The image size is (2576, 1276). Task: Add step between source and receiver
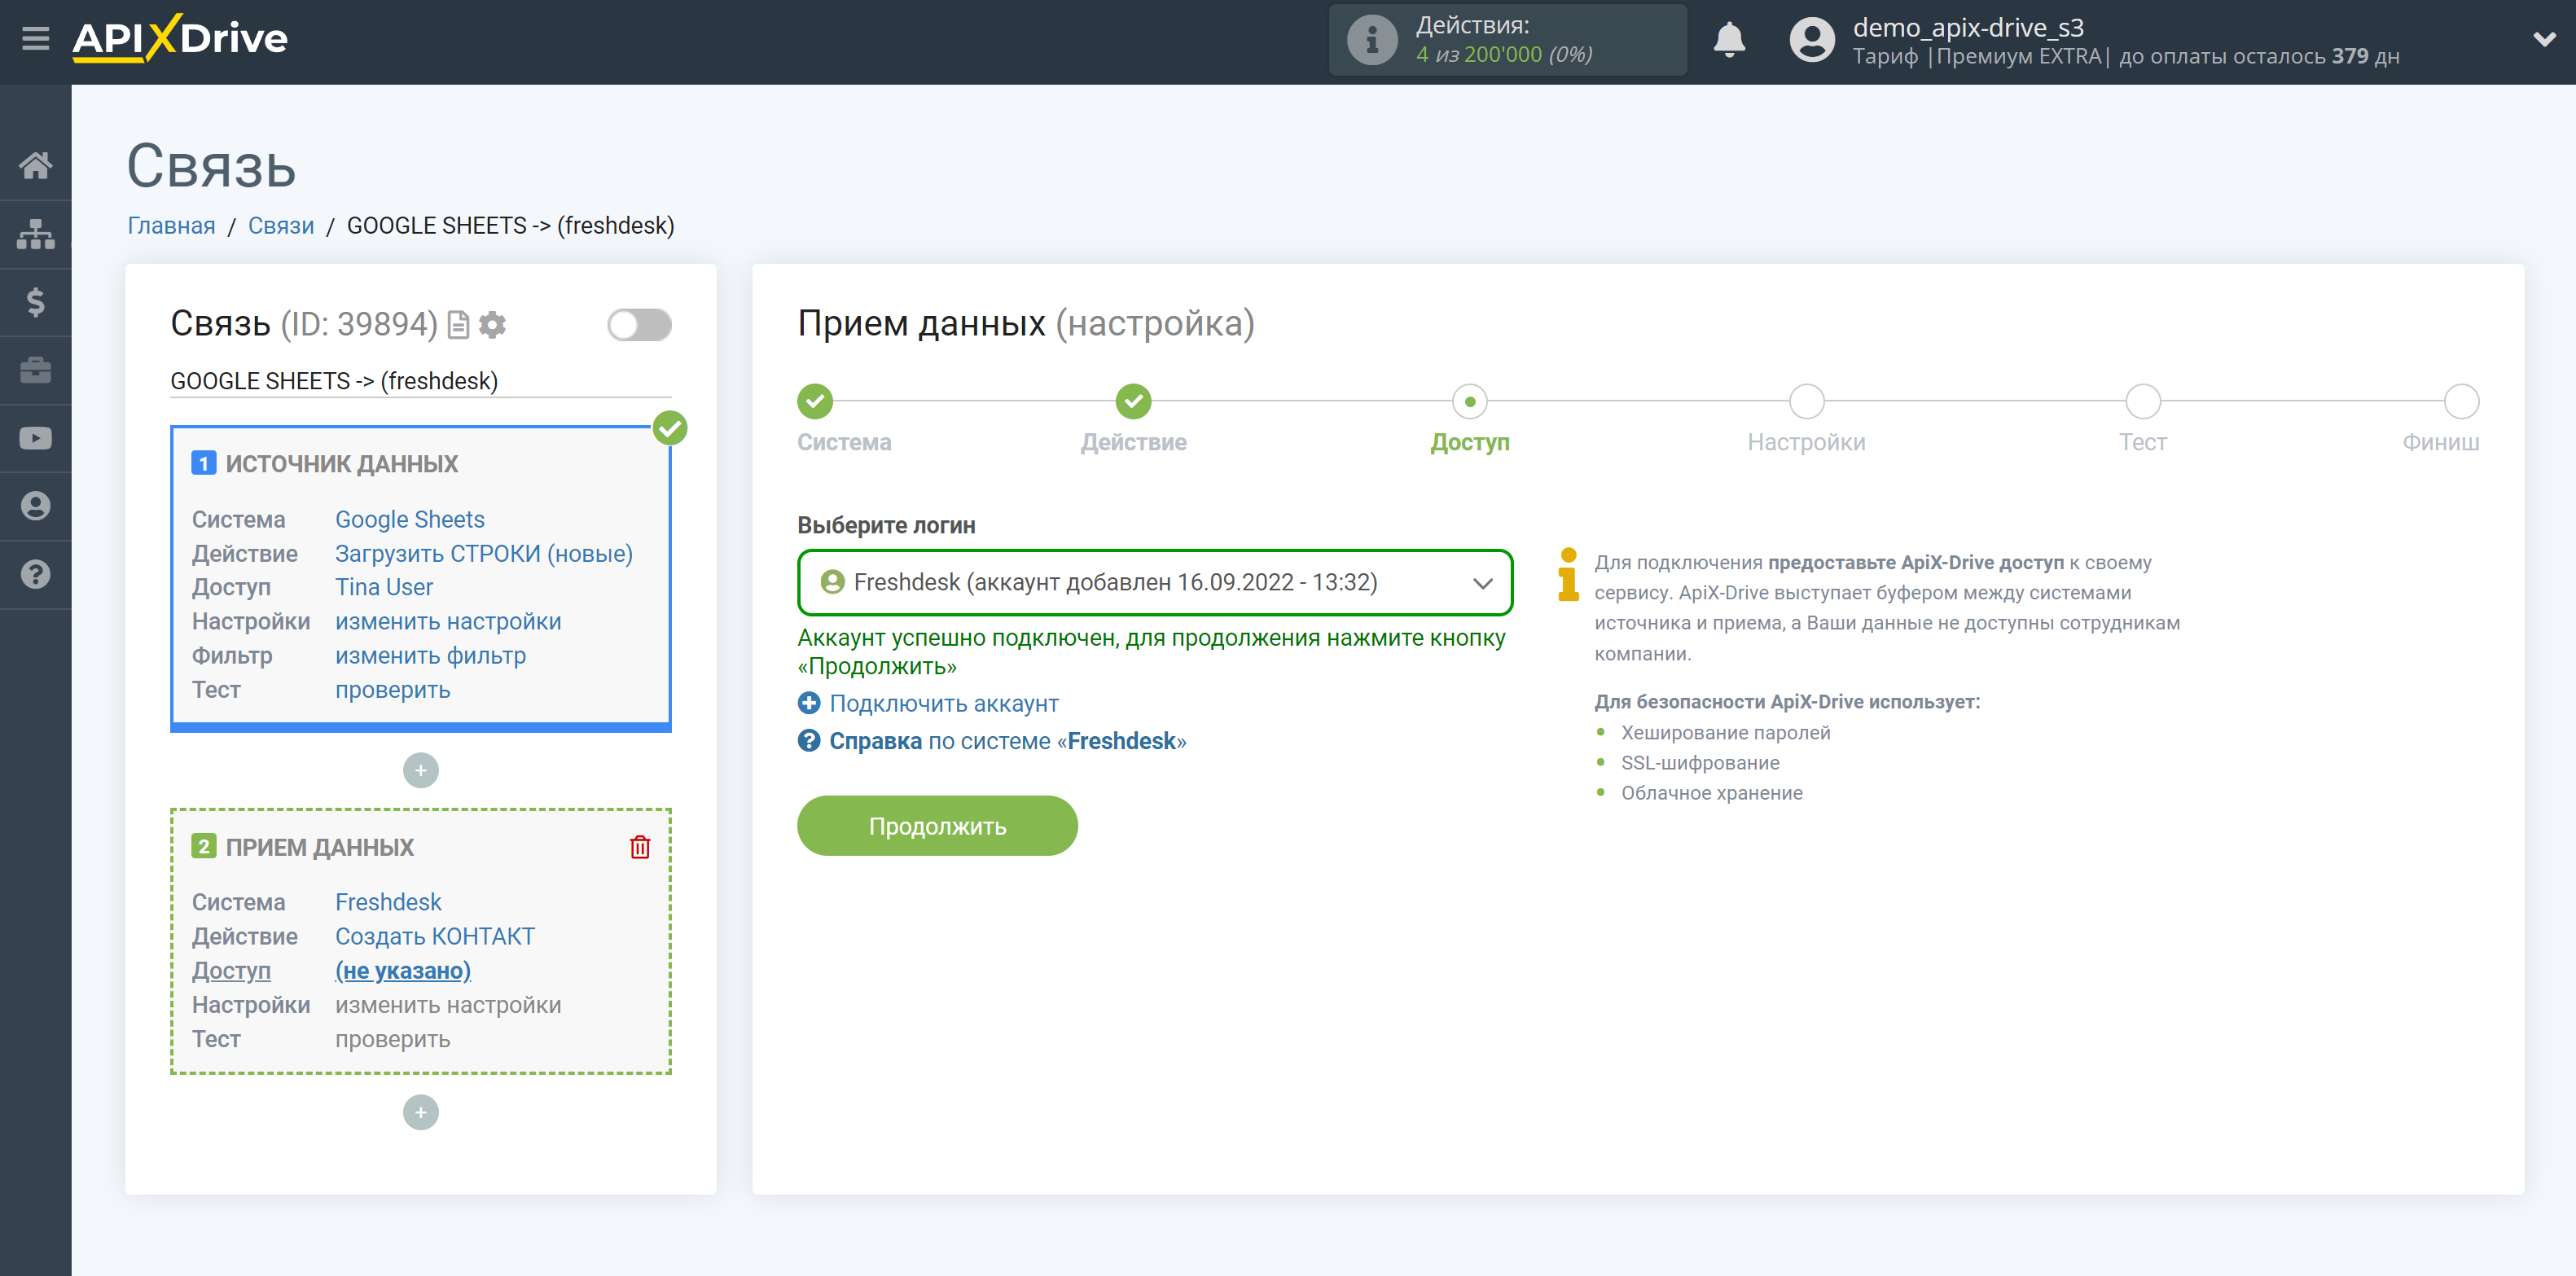point(421,770)
